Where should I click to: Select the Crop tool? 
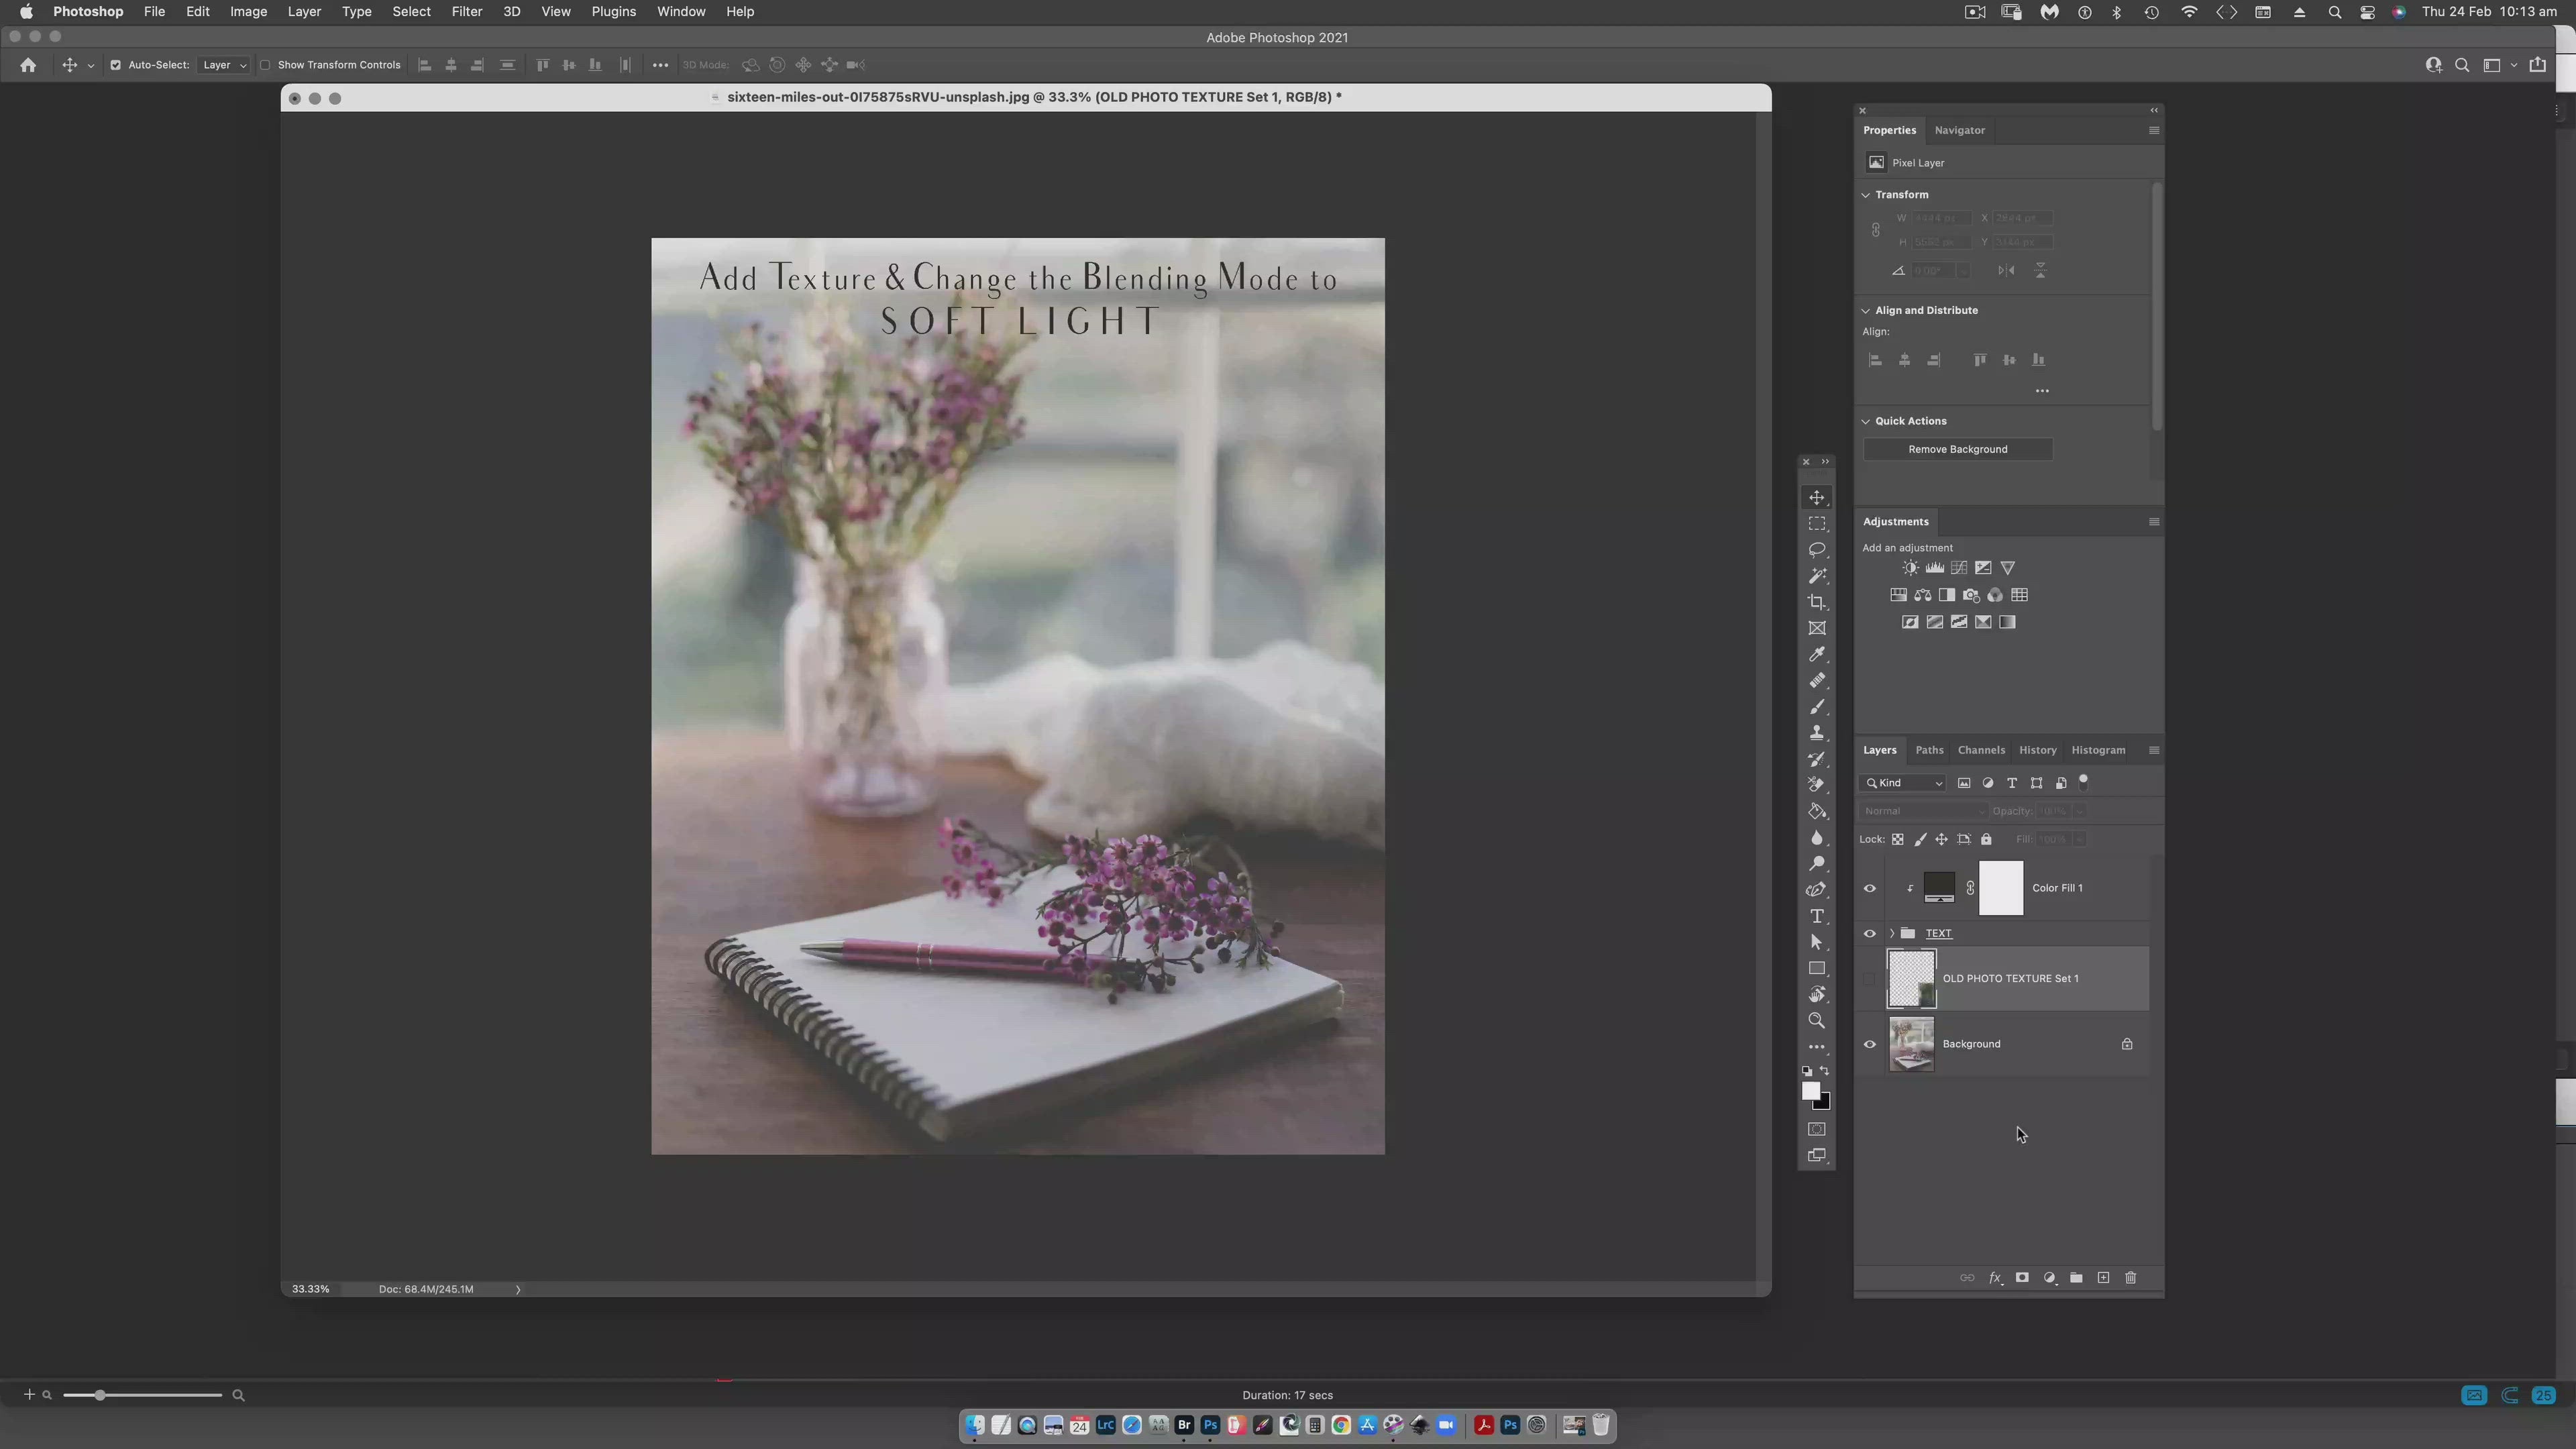pyautogui.click(x=1817, y=602)
